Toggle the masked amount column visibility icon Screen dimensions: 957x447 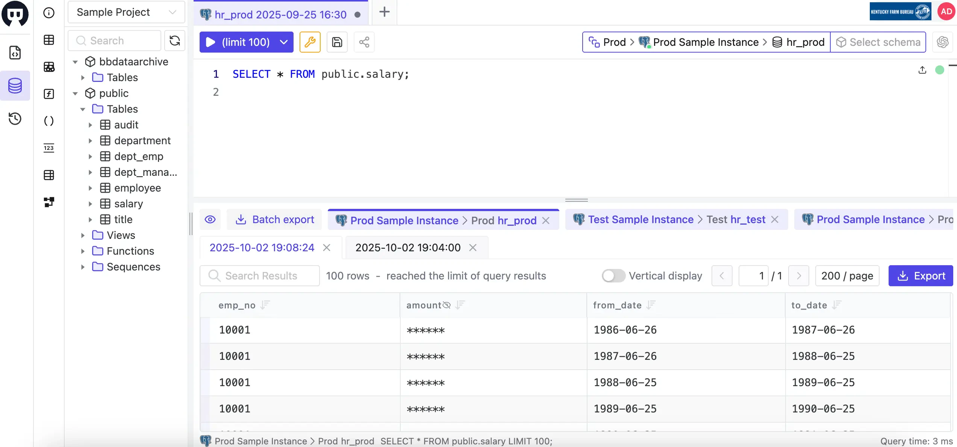447,305
